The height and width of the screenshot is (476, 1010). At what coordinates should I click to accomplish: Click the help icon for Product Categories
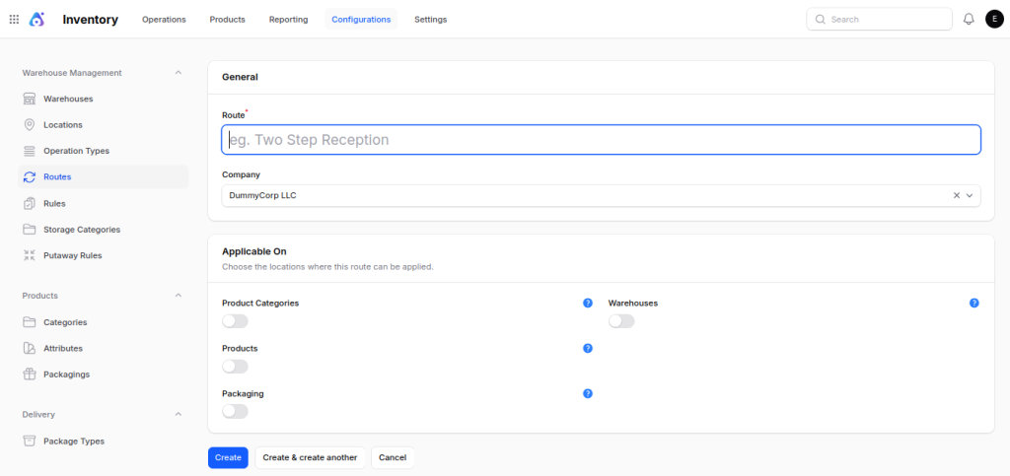[588, 303]
